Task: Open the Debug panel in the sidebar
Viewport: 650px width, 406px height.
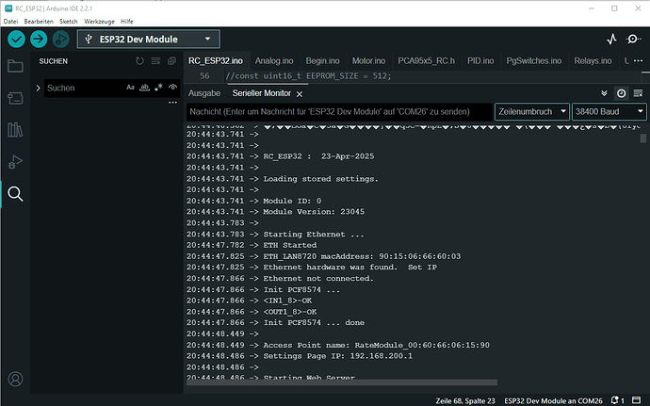Action: pos(15,162)
